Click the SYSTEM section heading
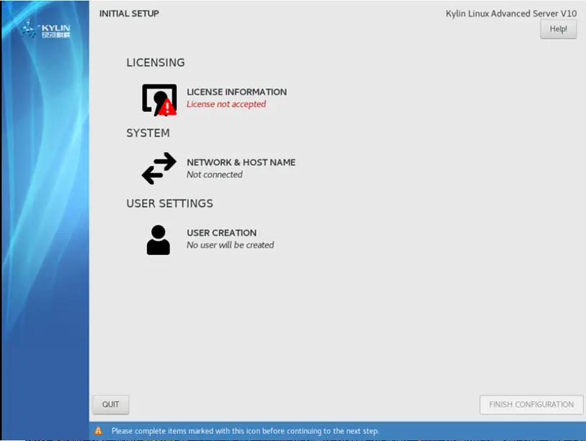586x441 pixels. 148,133
